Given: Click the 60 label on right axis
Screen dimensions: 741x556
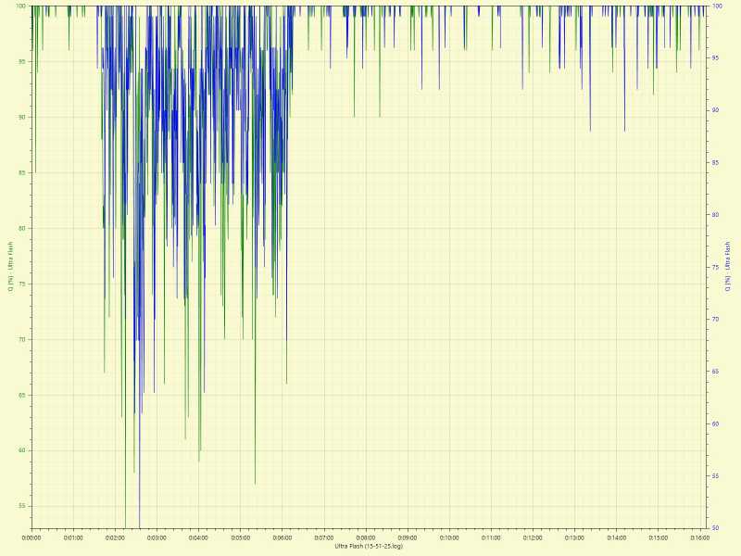Looking at the screenshot, I should [715, 424].
